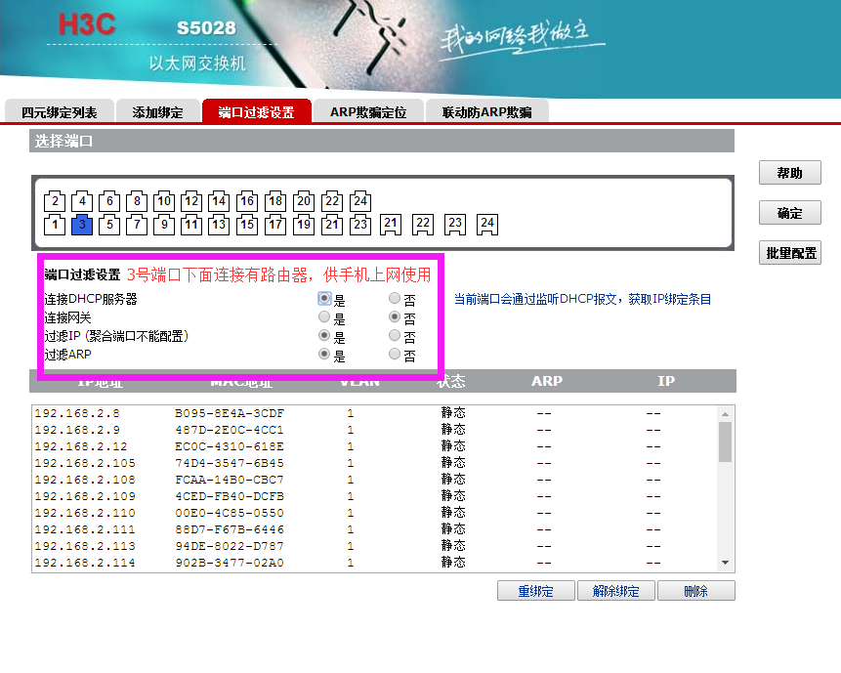Click the ARP column header
This screenshot has height=673, width=841.
(x=547, y=381)
